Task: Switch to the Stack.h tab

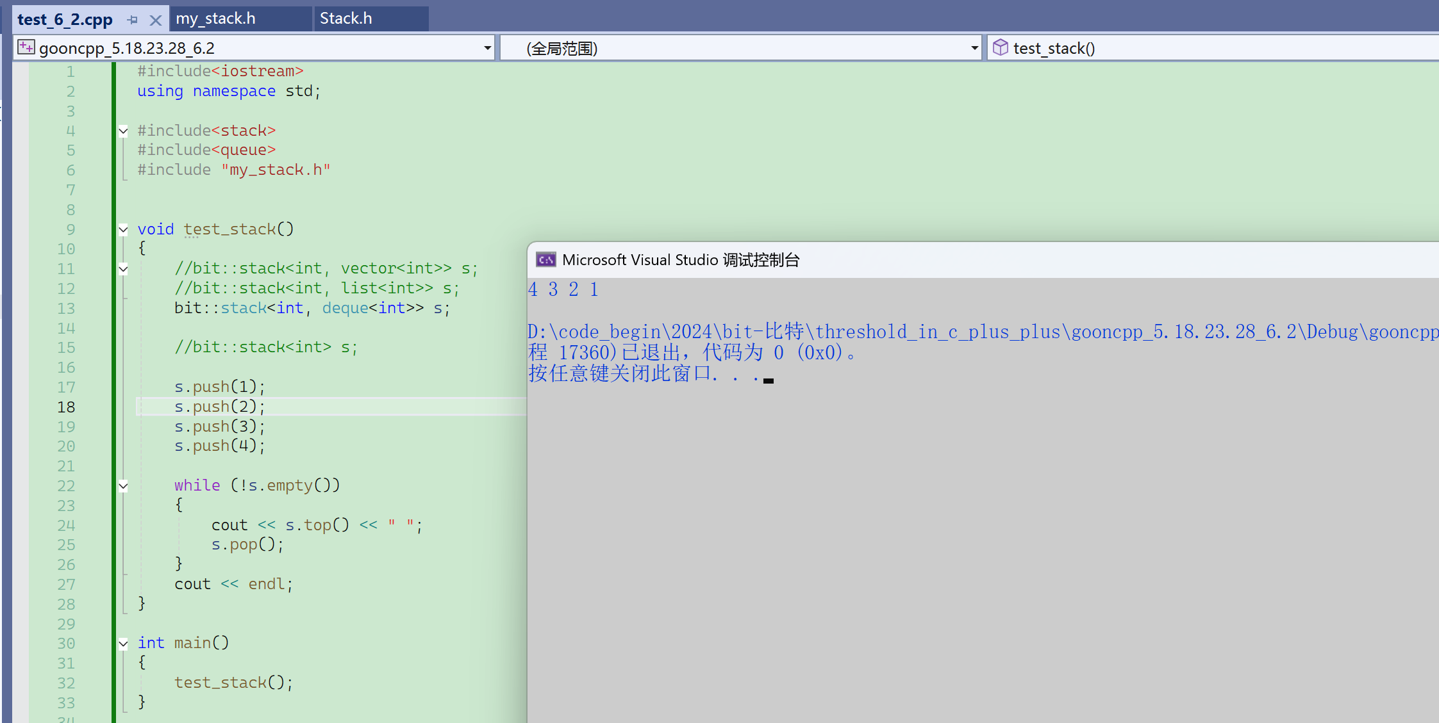Action: [345, 19]
